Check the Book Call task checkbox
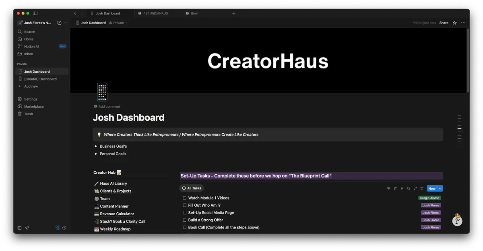This screenshot has width=483, height=251. (185, 227)
